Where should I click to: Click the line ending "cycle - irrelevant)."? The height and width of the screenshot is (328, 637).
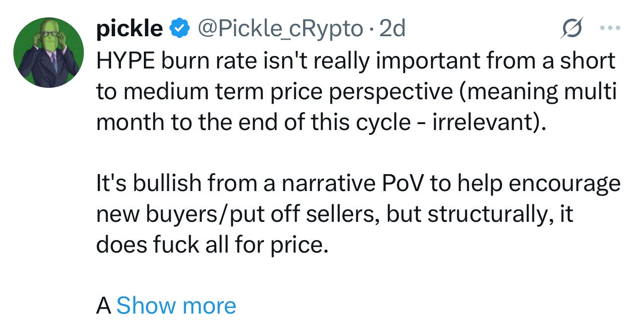pyautogui.click(x=320, y=123)
